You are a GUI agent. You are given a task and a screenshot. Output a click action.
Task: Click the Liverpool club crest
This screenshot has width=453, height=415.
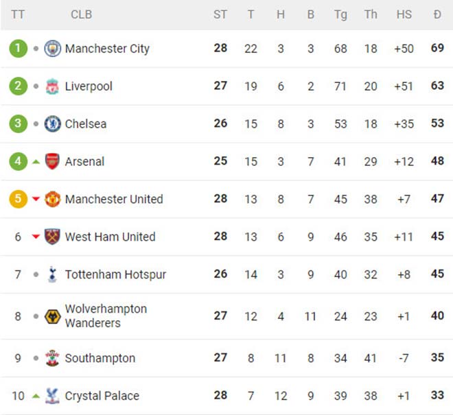click(x=52, y=86)
